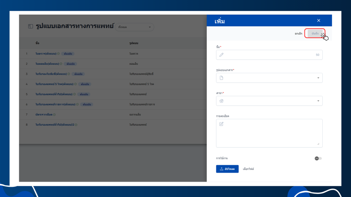Open the ใบรับรองแพทย์ราชการ(ต้นแบบ) template link

[x=55, y=104]
